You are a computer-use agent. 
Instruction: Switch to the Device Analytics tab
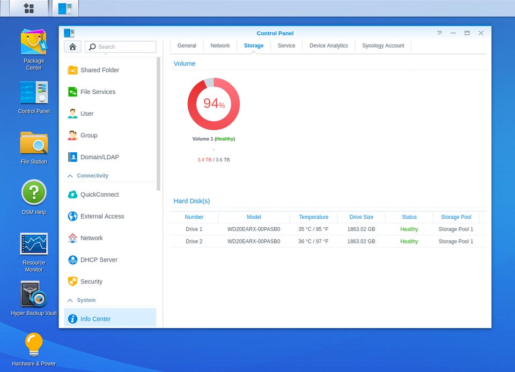click(328, 46)
